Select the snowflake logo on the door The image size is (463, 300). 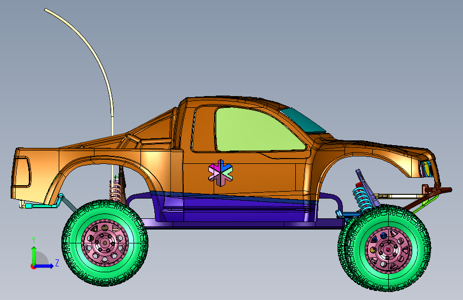pyautogui.click(x=221, y=173)
